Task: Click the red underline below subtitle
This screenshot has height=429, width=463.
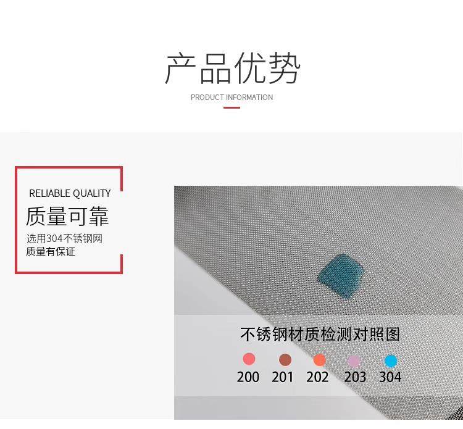Action: point(231,107)
